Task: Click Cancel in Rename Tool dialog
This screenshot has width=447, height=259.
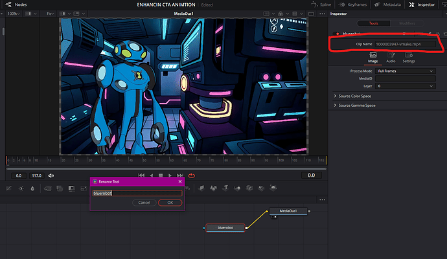Action: 144,203
